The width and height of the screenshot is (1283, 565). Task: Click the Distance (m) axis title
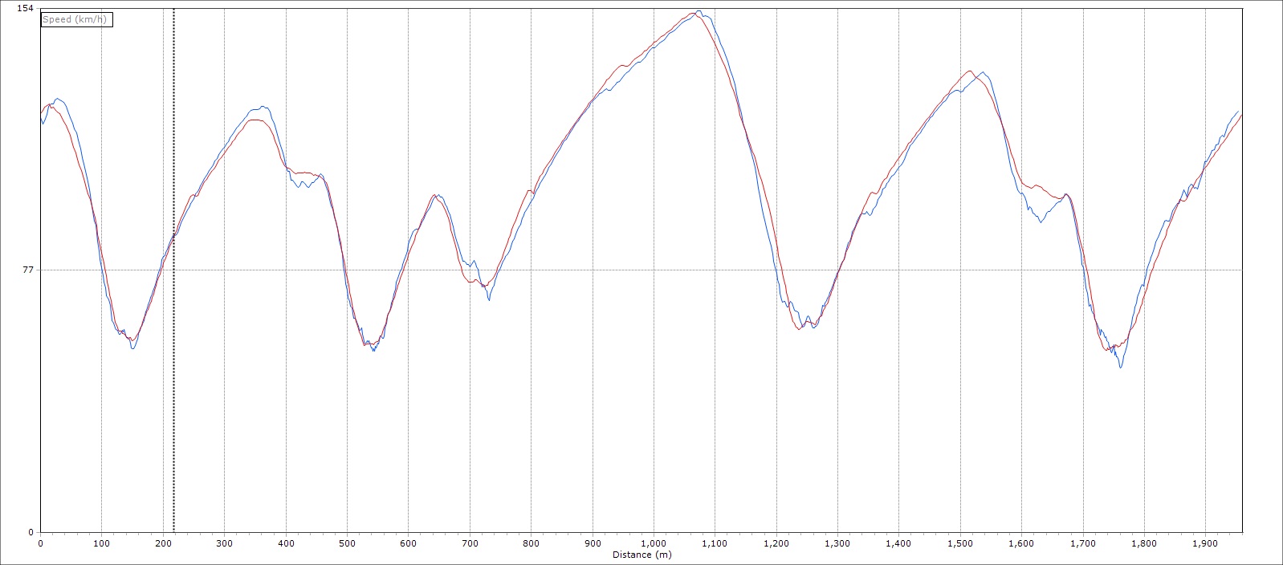(641, 555)
